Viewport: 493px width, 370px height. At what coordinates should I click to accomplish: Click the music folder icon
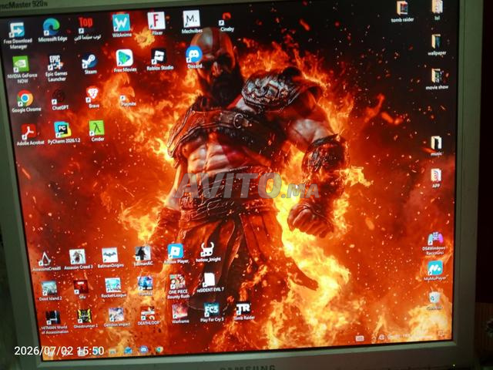(437, 143)
